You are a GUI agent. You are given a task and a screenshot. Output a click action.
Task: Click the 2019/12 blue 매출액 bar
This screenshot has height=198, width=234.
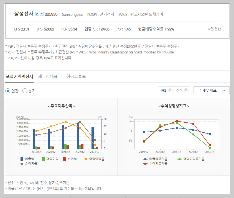click(34, 139)
